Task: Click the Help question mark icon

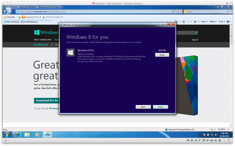Action: tap(228, 22)
